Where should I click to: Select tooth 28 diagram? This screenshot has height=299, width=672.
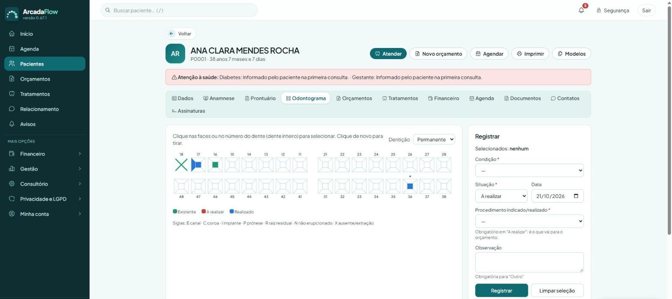point(444,165)
